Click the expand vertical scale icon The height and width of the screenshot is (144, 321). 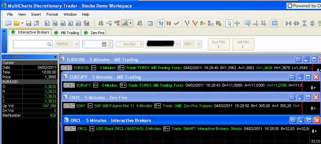click(x=312, y=23)
